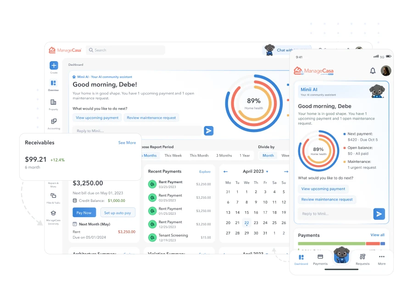This screenshot has width=413, height=298.
Task: Go to next month in the calendar
Action: click(286, 172)
